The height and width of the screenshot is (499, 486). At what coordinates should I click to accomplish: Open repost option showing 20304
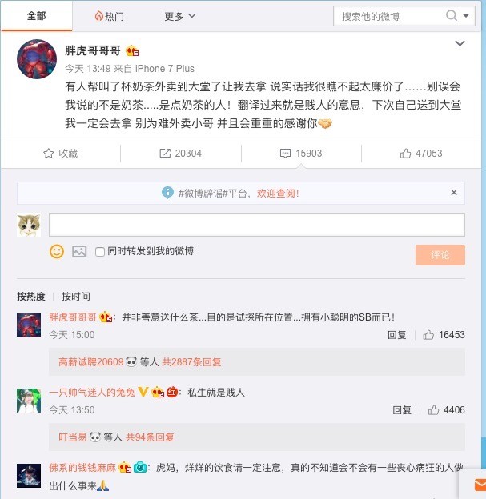(x=180, y=154)
